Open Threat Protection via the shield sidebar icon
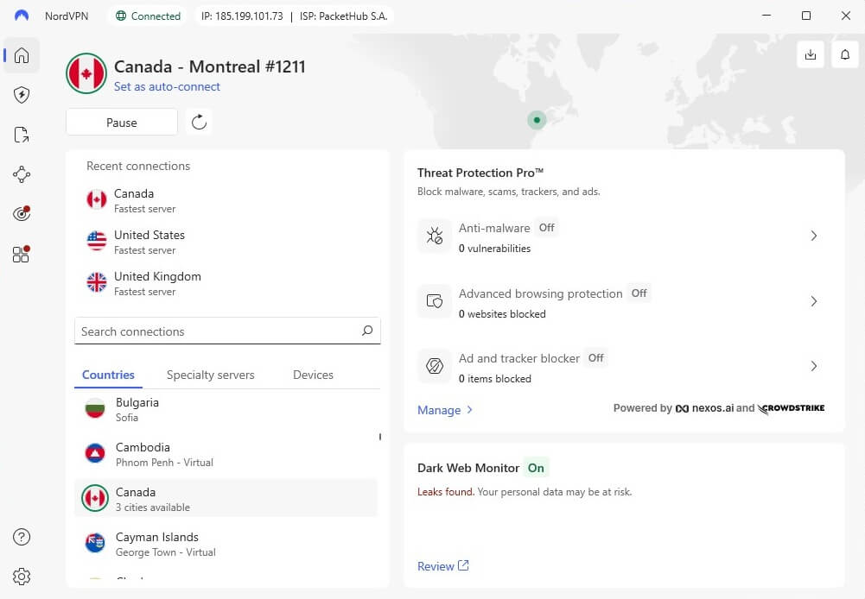 point(22,95)
